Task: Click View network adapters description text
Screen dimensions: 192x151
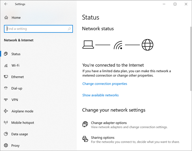Action: coord(129,127)
